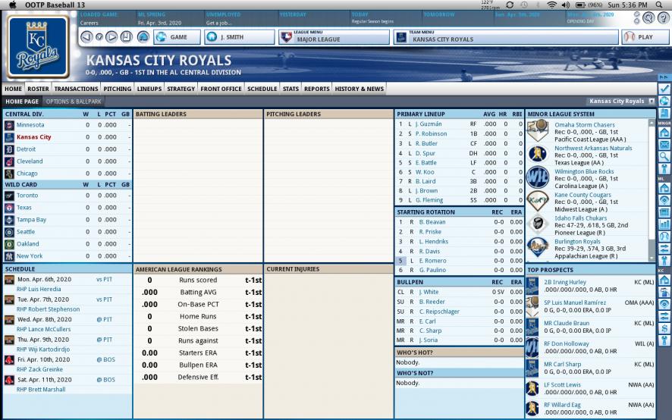Open the wrench icon under MNGR section
This screenshot has width=672, height=420.
[x=664, y=169]
